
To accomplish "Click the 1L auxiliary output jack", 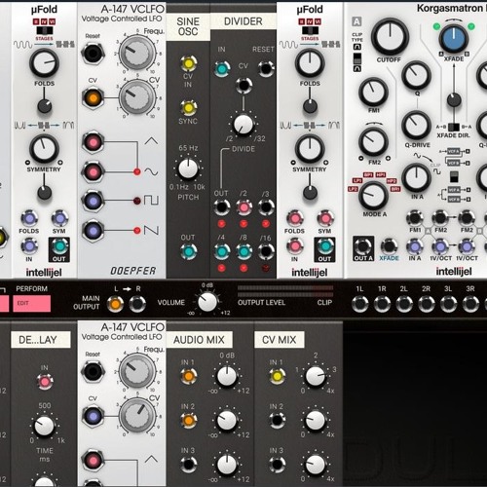I will point(360,304).
